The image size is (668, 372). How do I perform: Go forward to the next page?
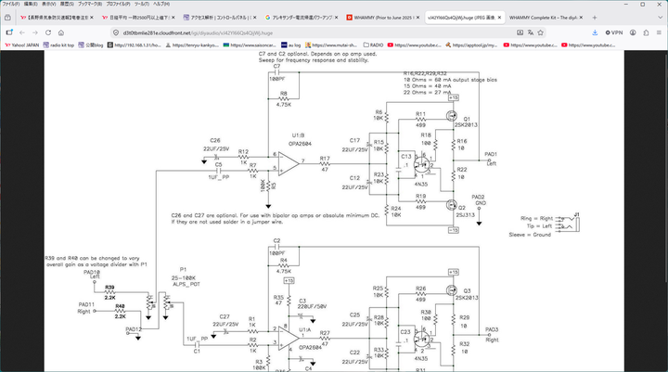point(35,32)
